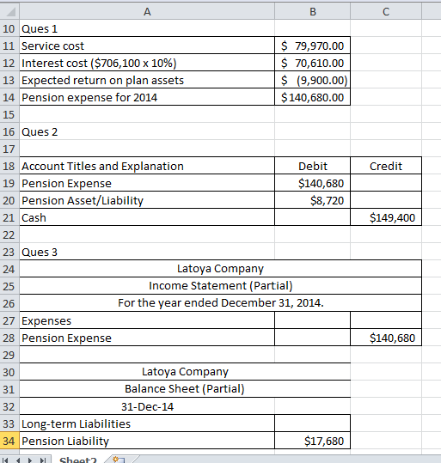Image resolution: width=441 pixels, height=463 pixels.
Task: Click the $140,680.00 total cell
Action: 312,97
